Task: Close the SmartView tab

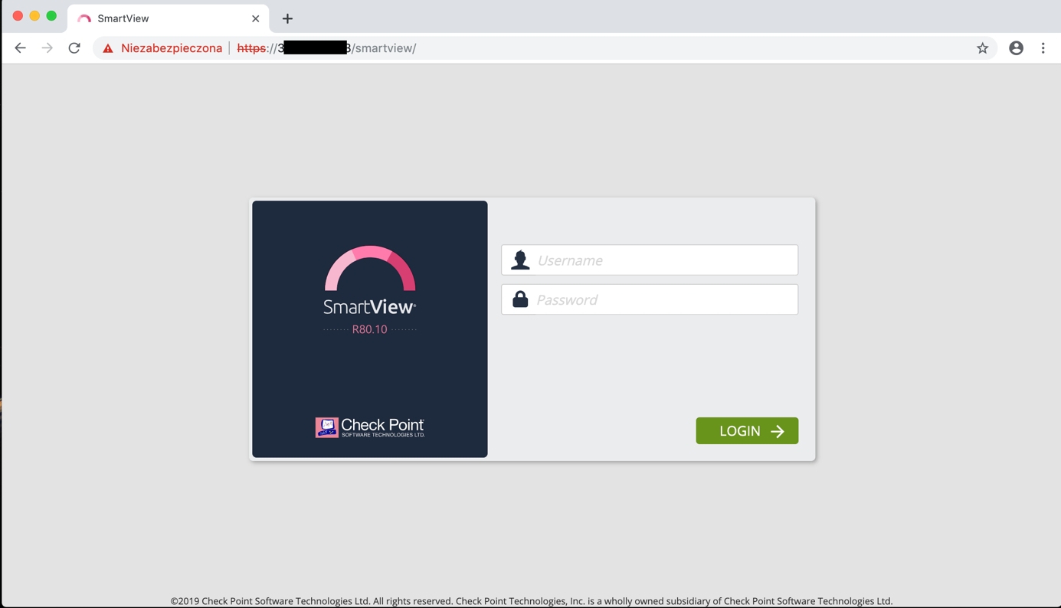Action: [x=255, y=18]
